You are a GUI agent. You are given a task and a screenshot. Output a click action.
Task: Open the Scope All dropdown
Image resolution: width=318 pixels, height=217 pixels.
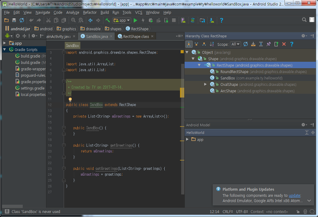[x=236, y=44]
